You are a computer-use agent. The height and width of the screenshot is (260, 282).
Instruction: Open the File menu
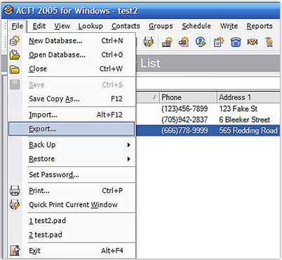click(x=18, y=26)
